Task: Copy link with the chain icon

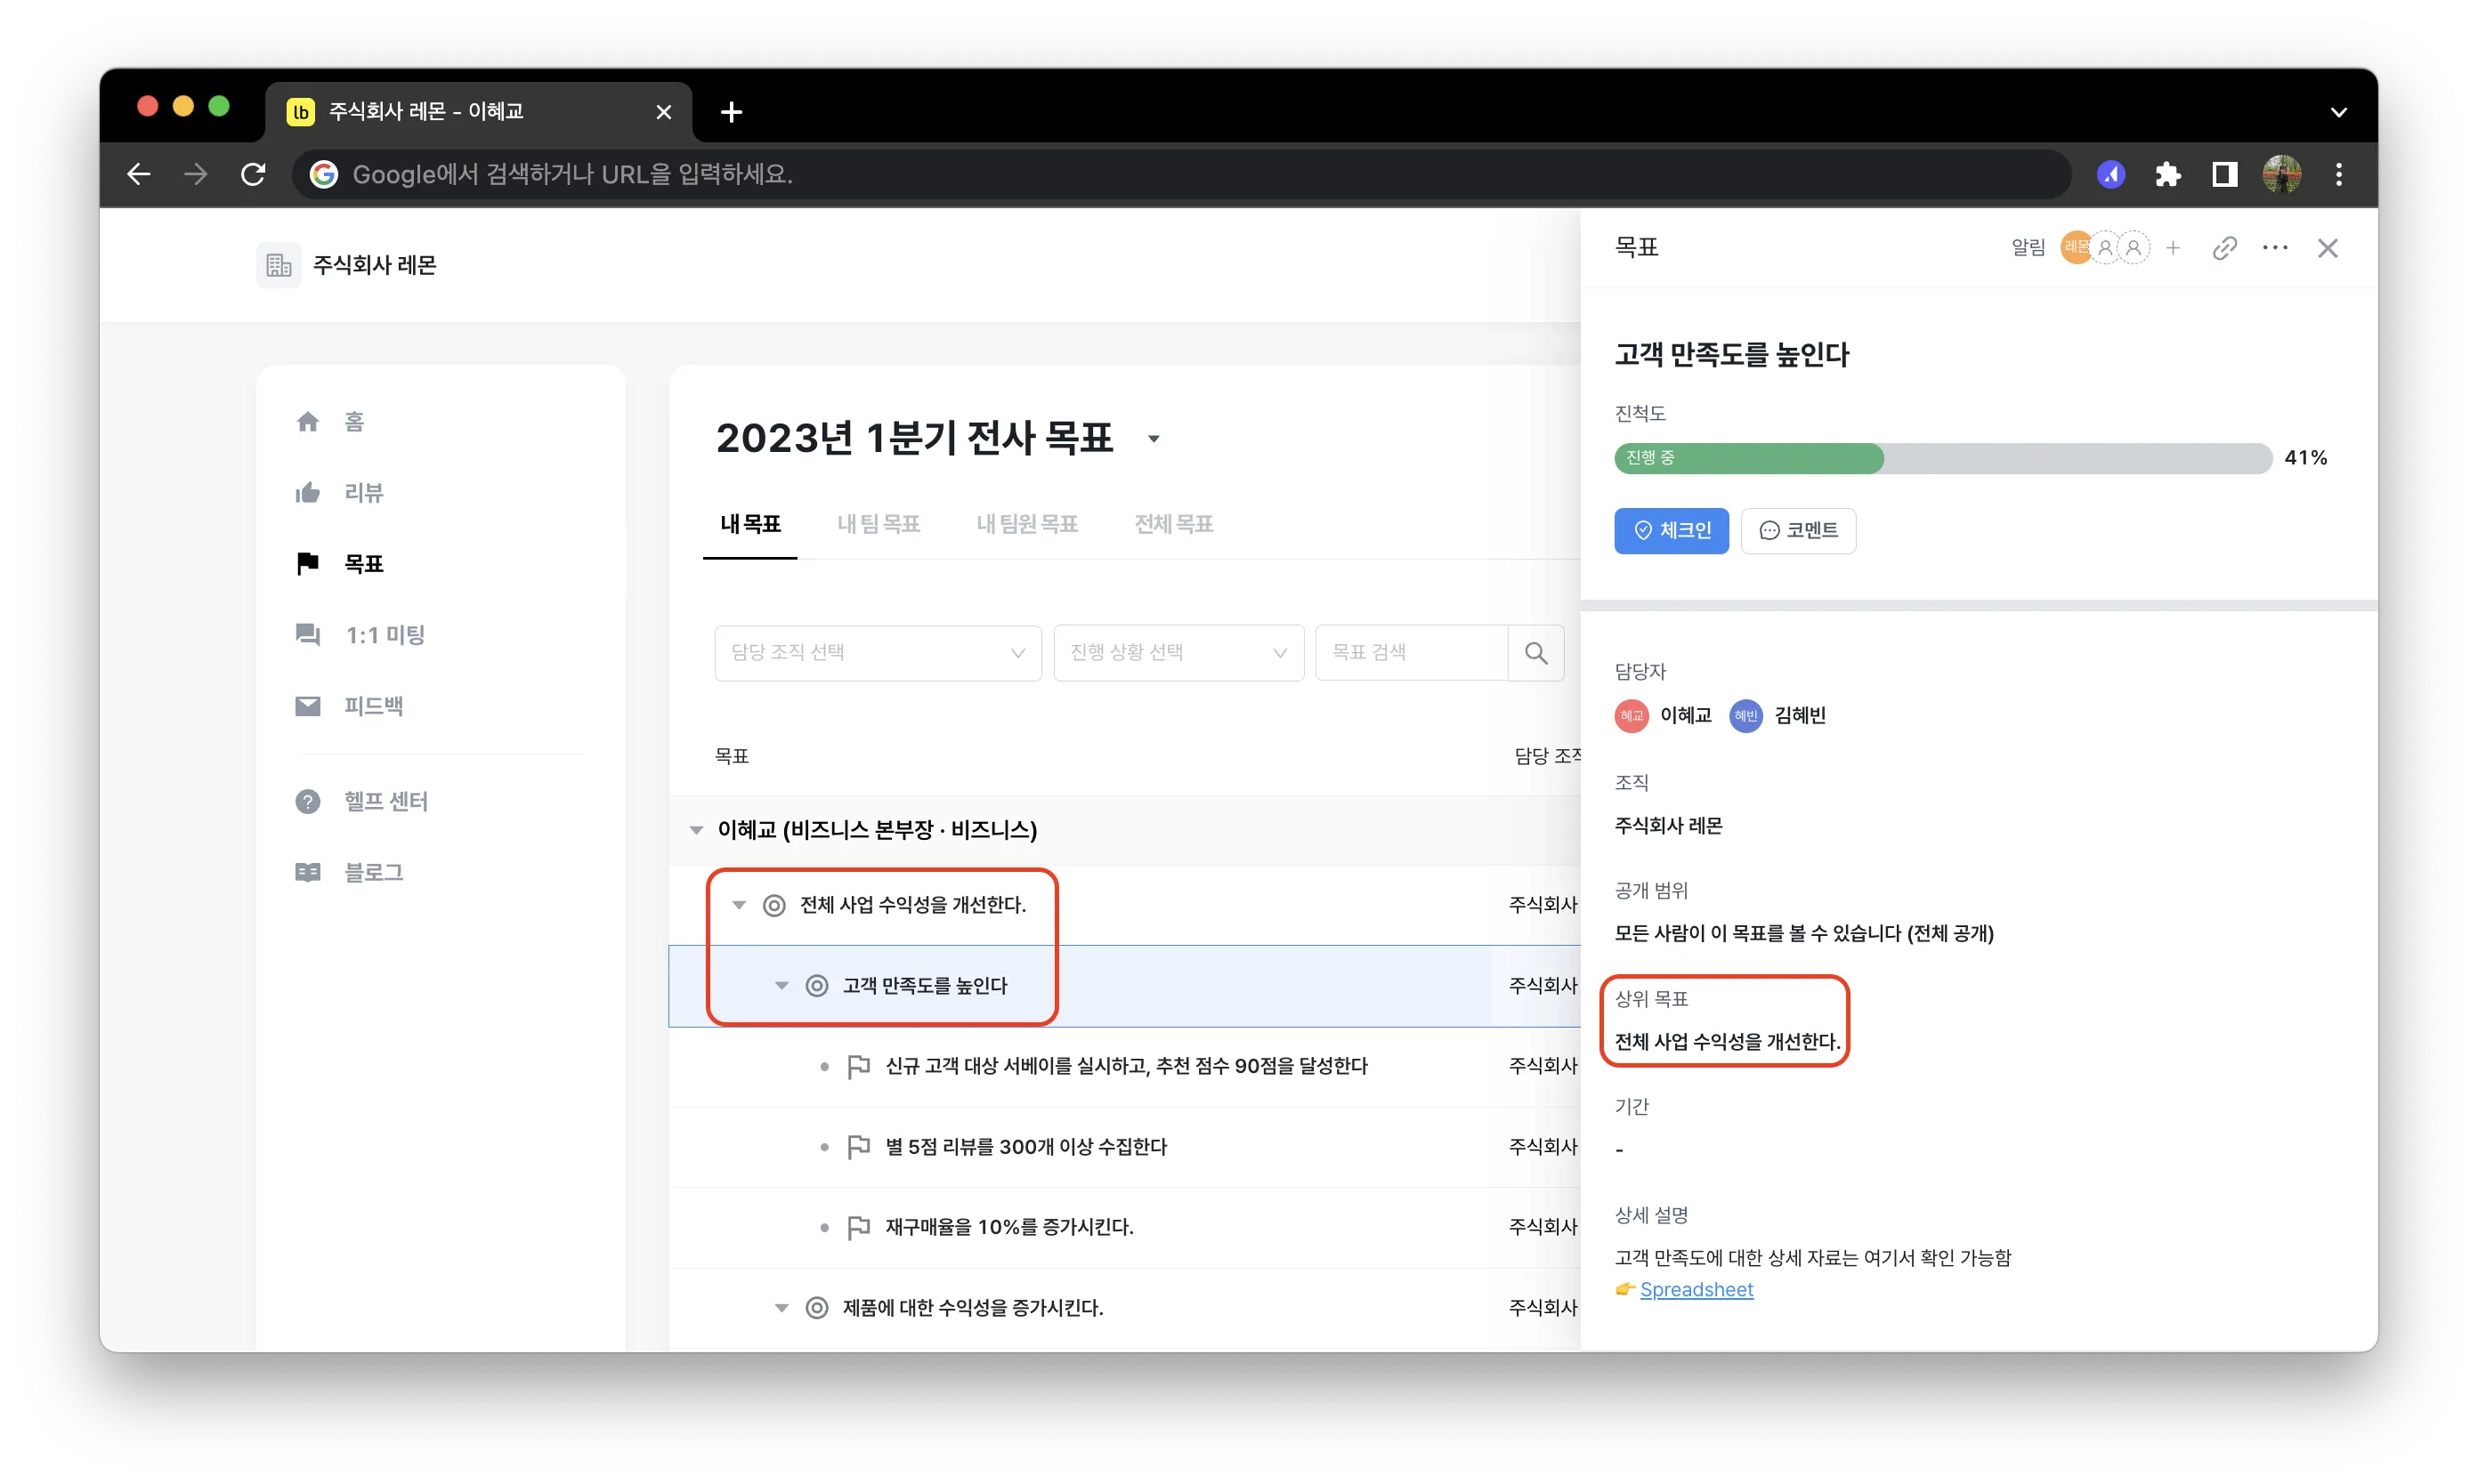Action: 2224,248
